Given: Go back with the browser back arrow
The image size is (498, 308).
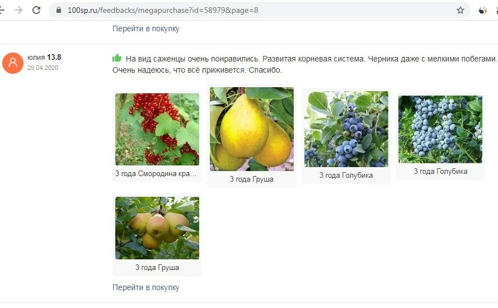Looking at the screenshot, I should point(2,10).
